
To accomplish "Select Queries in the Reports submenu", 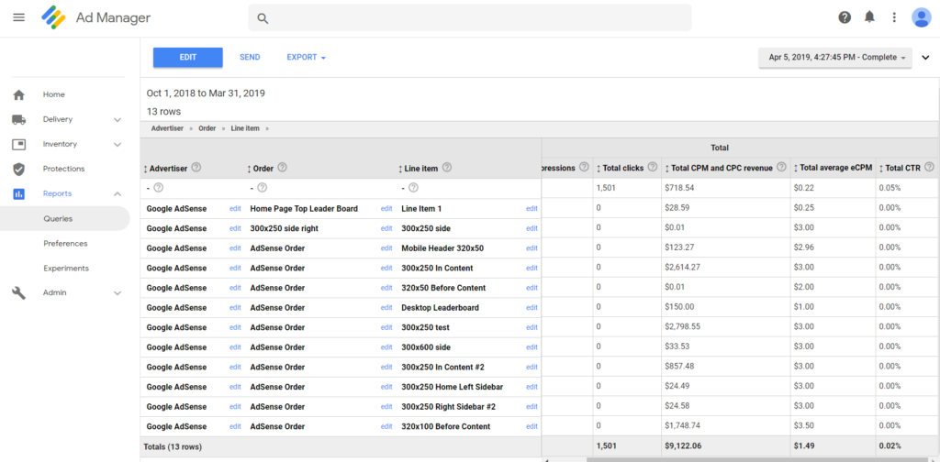I will pos(58,219).
